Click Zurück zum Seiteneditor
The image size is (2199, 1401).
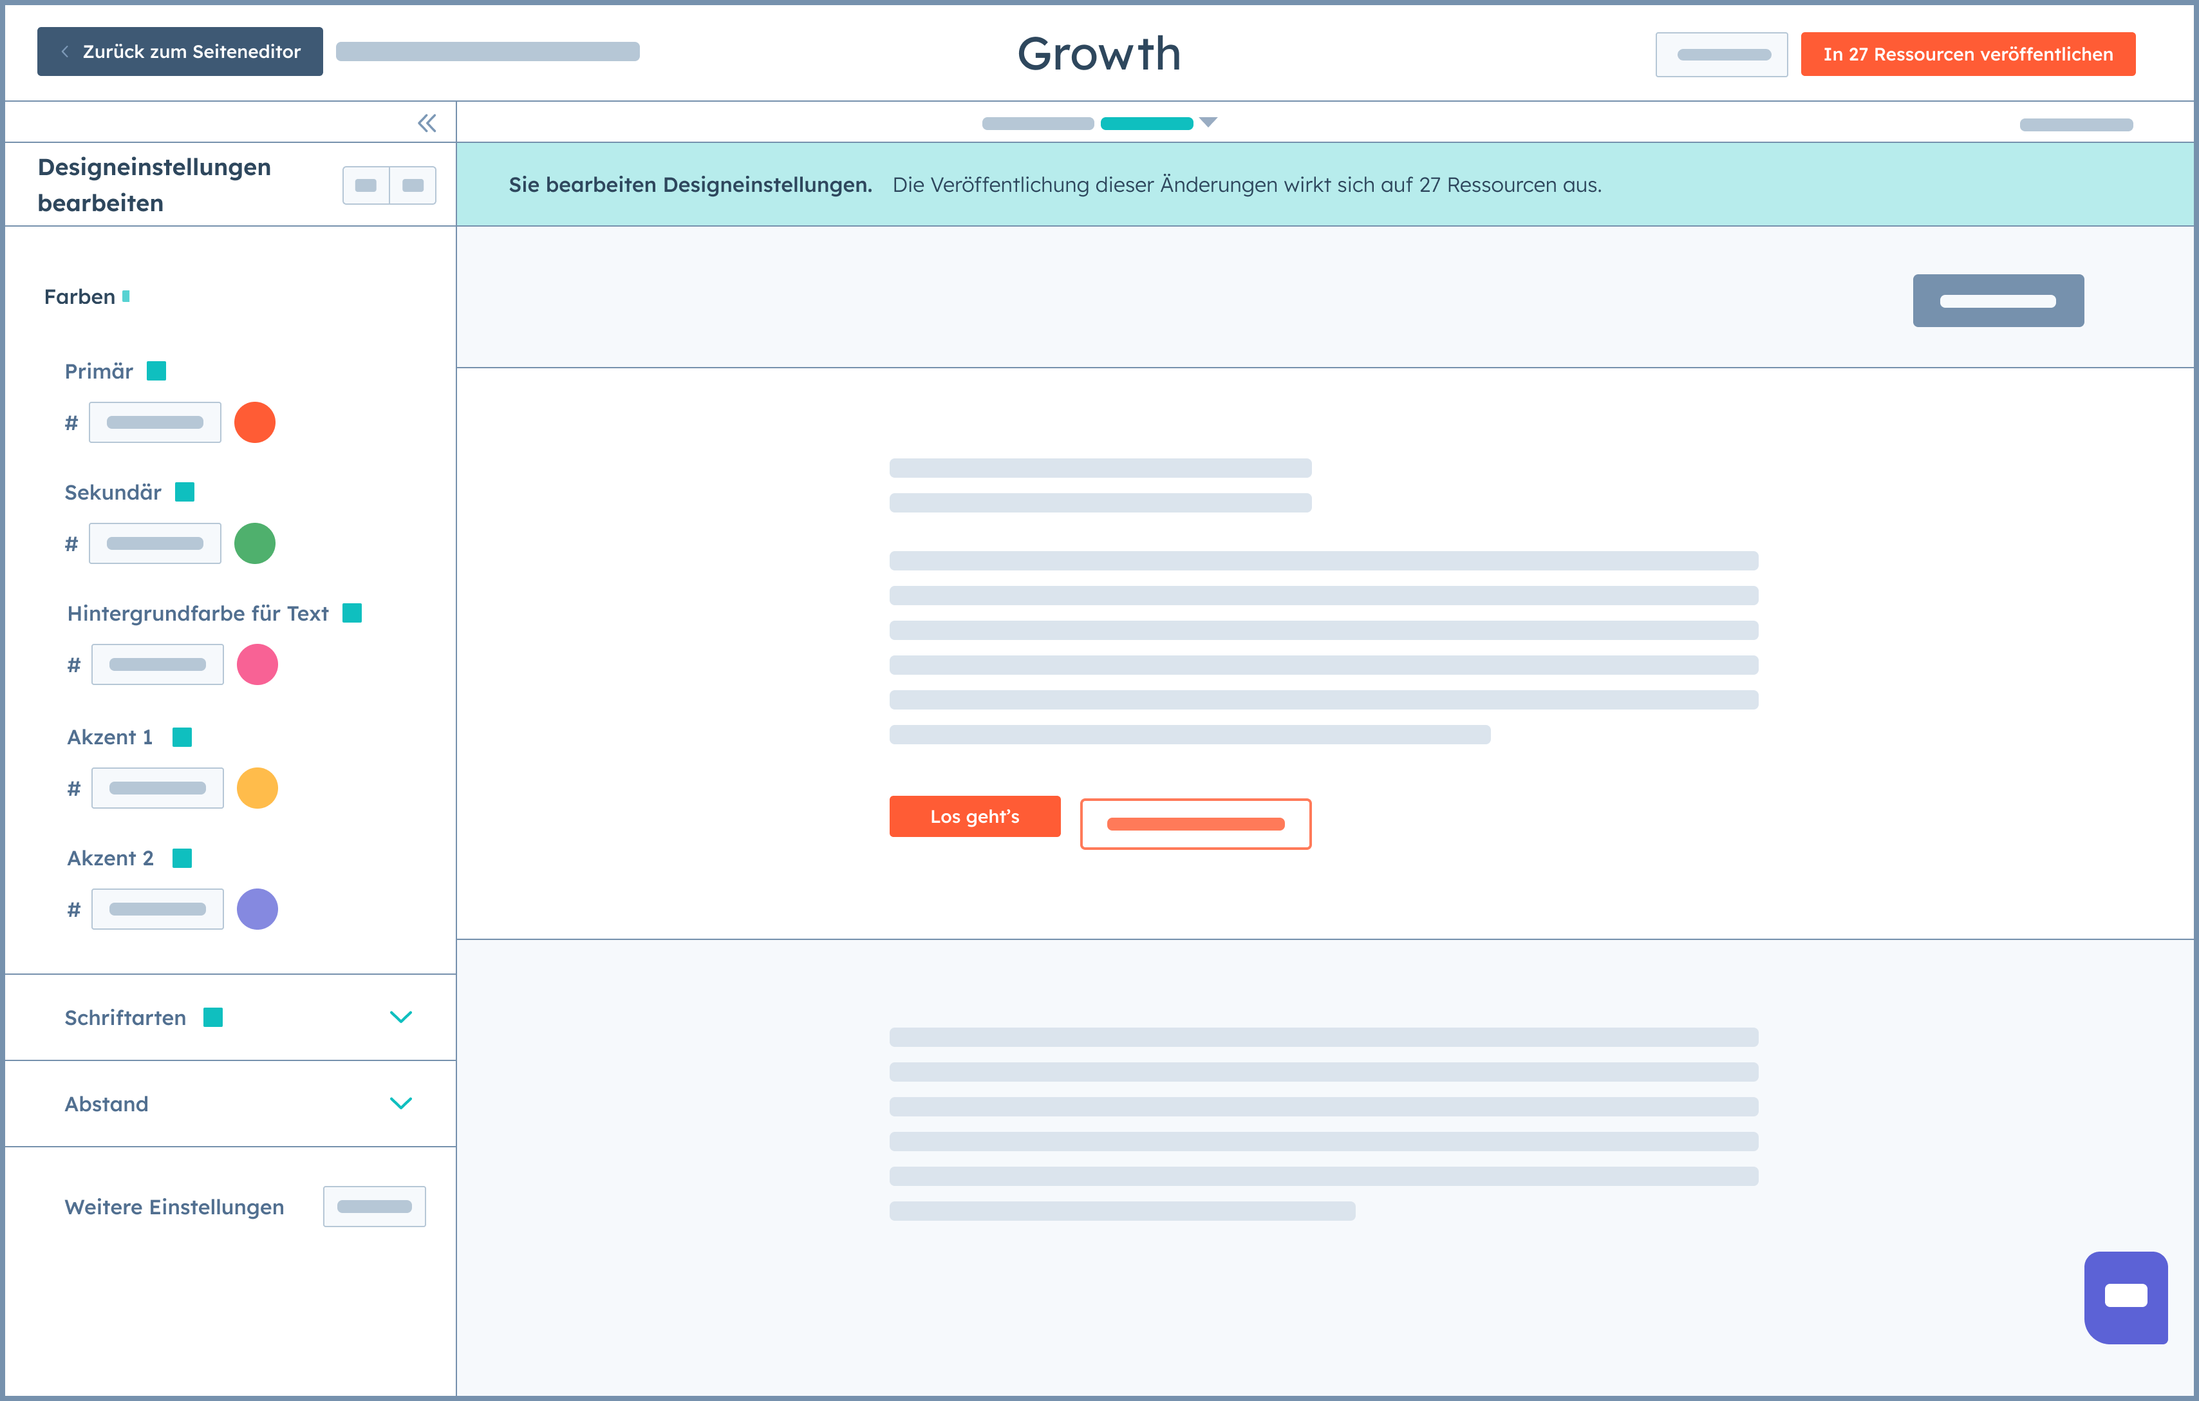(179, 51)
